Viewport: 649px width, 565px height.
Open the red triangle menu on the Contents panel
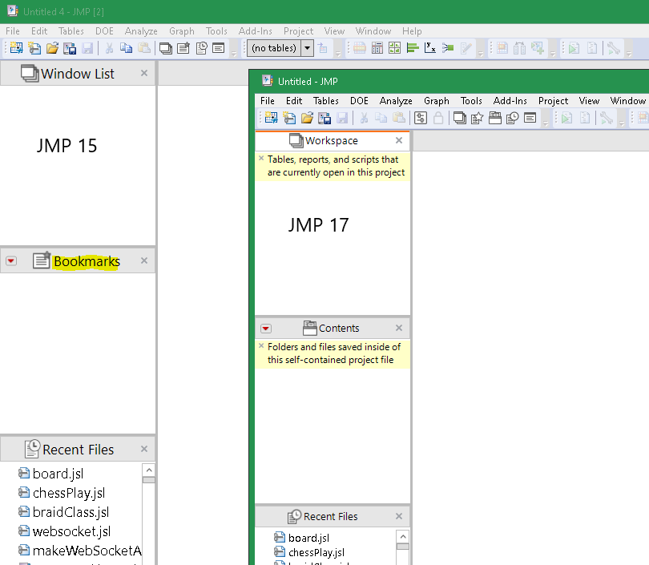pyautogui.click(x=265, y=328)
